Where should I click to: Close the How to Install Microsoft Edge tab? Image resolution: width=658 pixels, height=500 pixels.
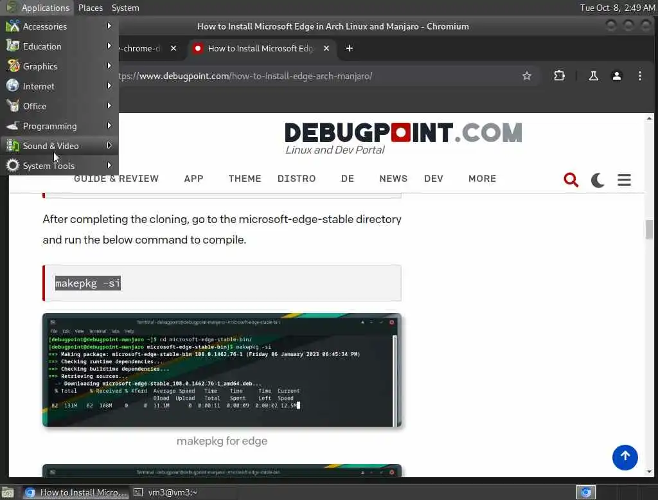coord(326,49)
